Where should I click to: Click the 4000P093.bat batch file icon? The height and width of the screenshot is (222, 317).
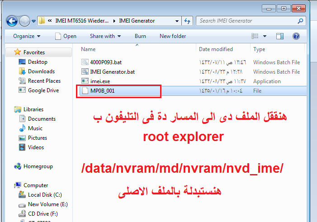85,62
